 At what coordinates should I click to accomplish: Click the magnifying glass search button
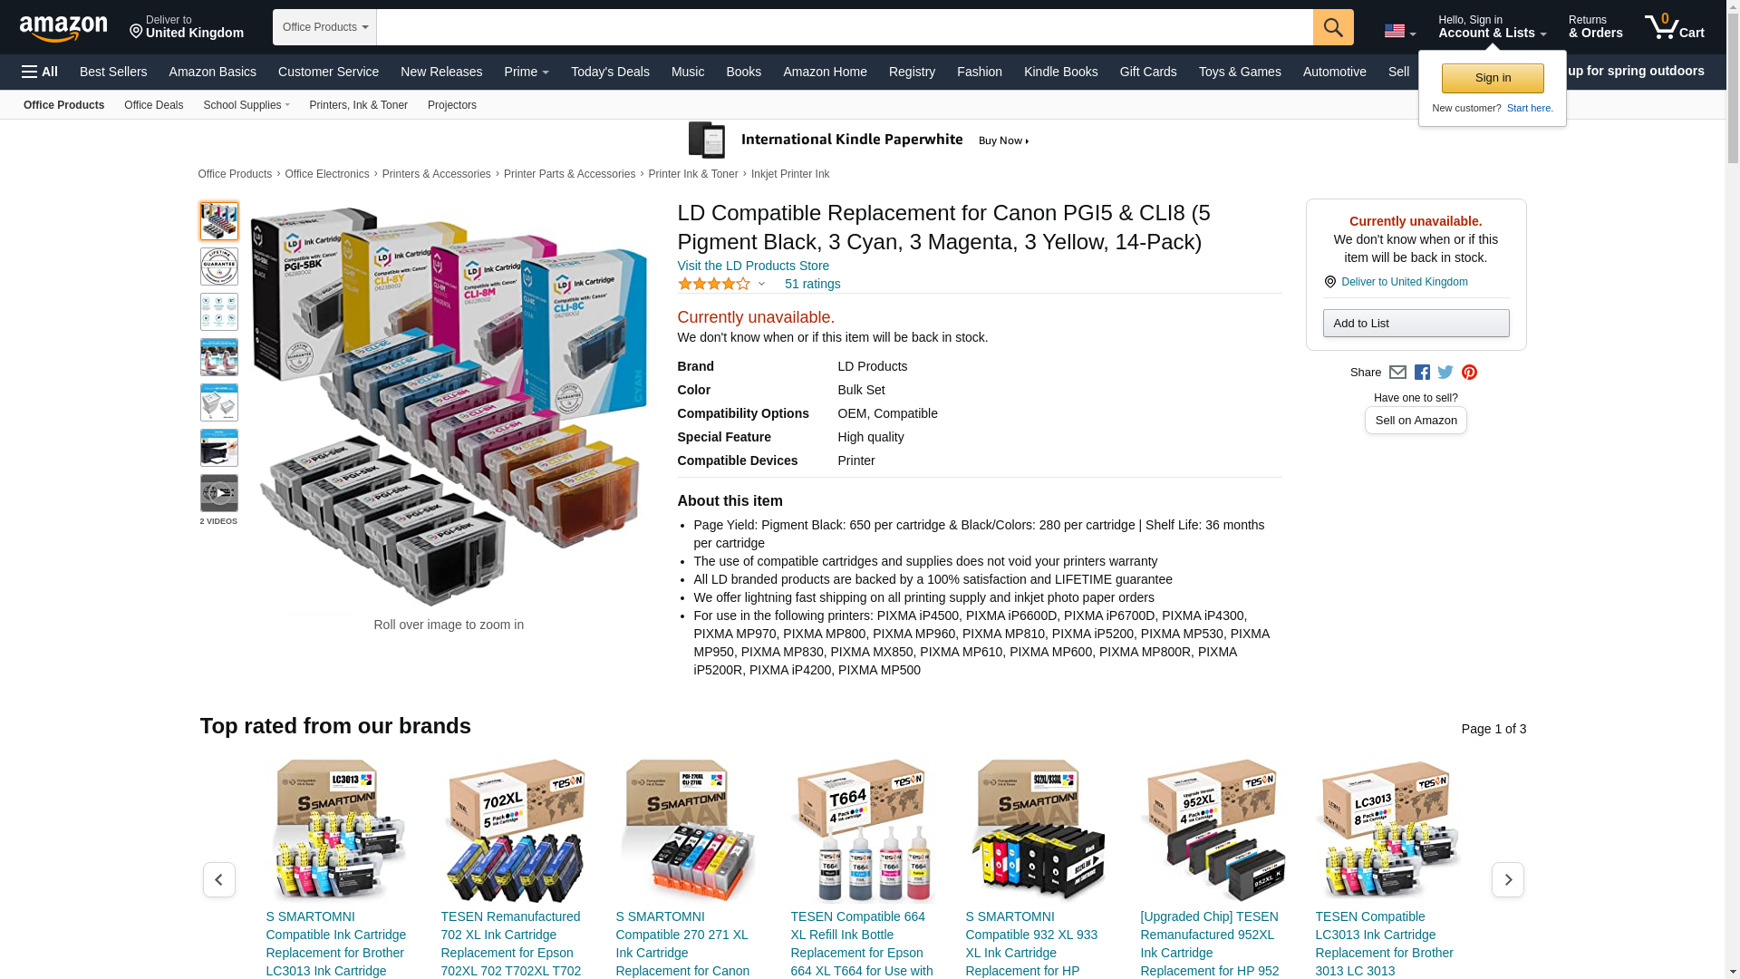click(x=1332, y=27)
